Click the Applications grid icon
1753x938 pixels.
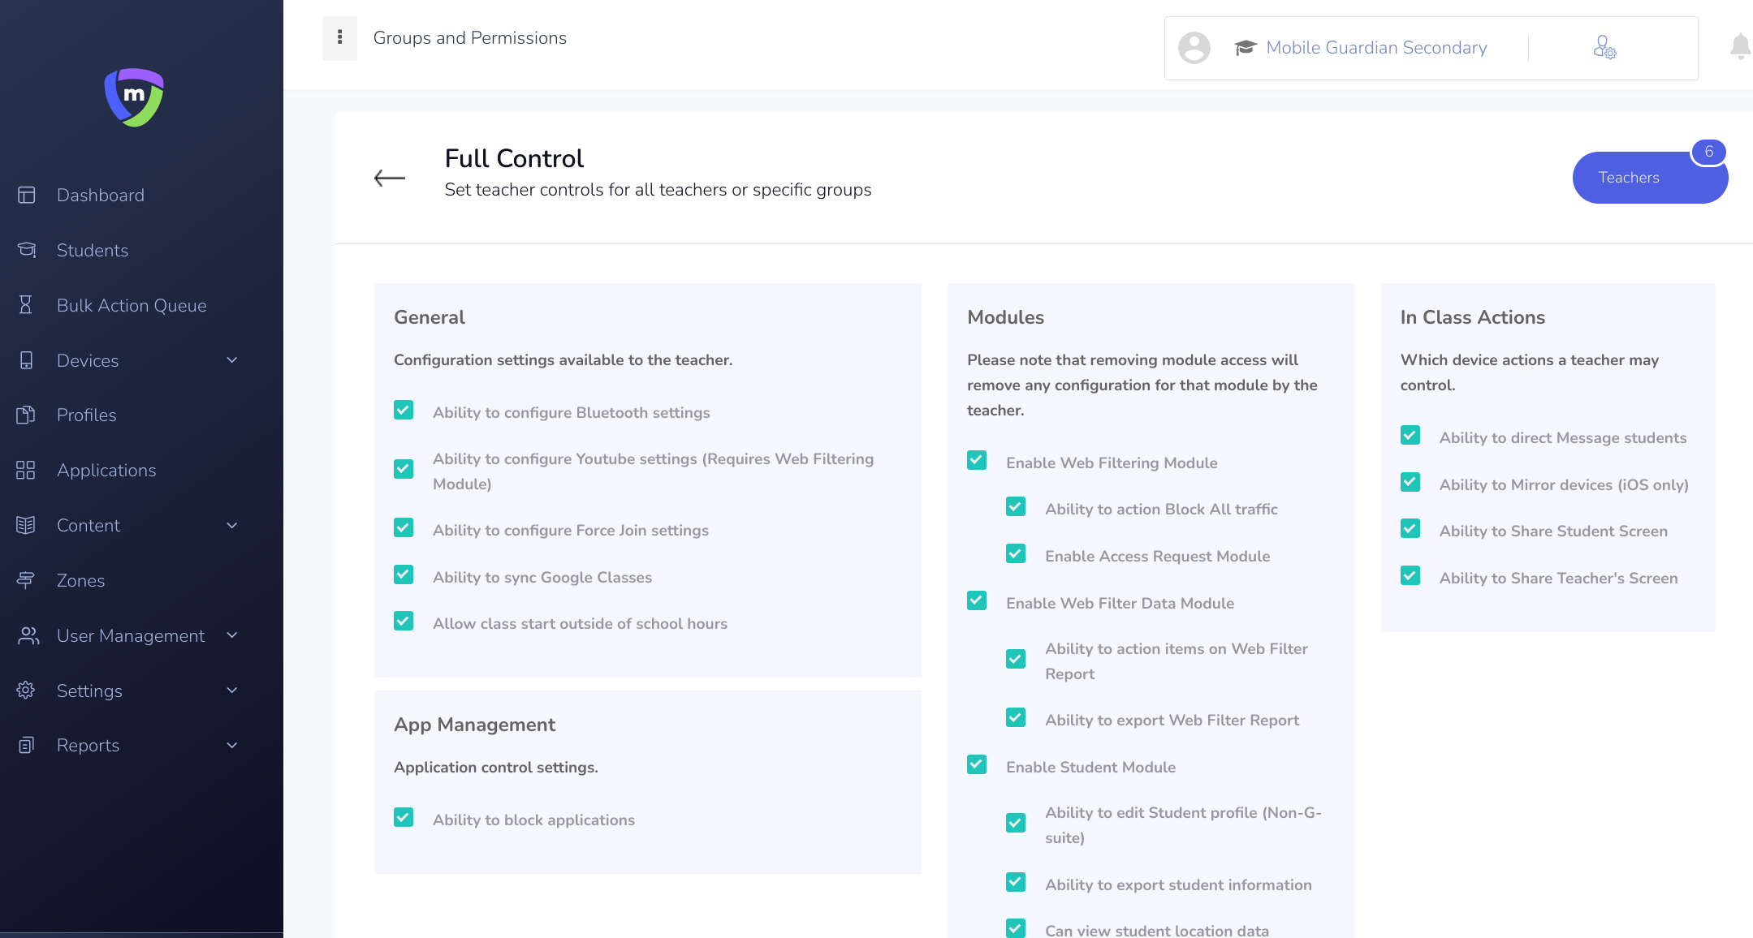pyautogui.click(x=26, y=470)
